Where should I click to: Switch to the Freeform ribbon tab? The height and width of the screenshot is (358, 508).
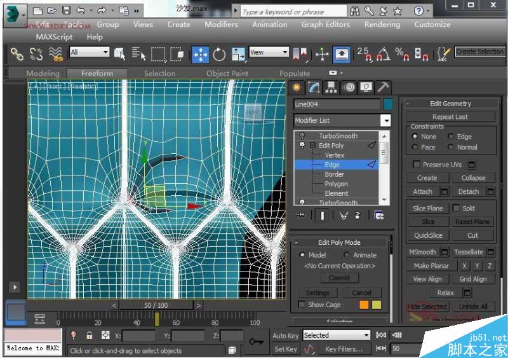[97, 73]
